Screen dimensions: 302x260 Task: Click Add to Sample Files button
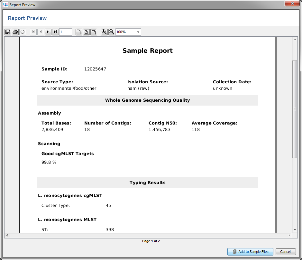pyautogui.click(x=250, y=252)
